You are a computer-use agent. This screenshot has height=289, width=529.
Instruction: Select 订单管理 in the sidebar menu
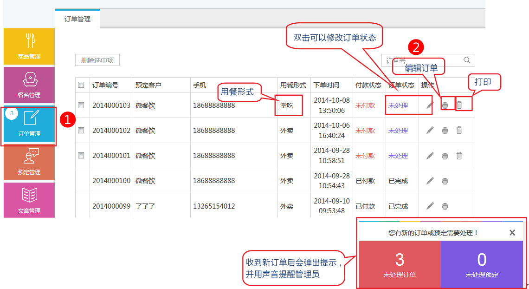(x=29, y=124)
